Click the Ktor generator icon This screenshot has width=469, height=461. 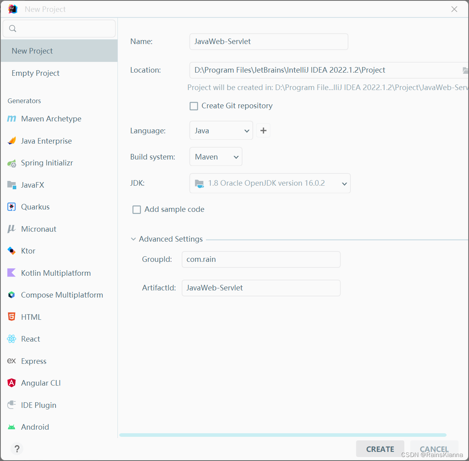[x=12, y=251]
